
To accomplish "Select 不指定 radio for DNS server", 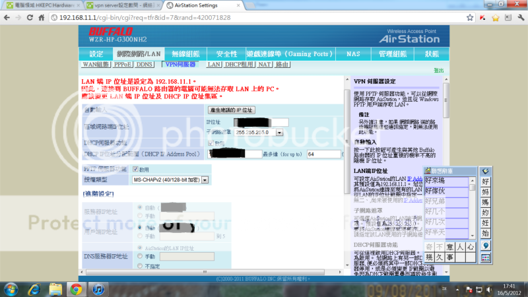I will click(x=140, y=266).
